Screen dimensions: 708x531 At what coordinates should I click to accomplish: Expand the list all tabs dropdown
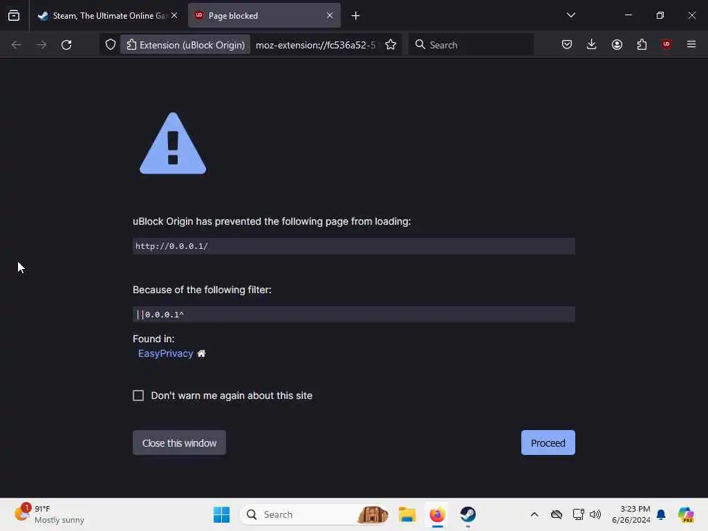(x=570, y=15)
